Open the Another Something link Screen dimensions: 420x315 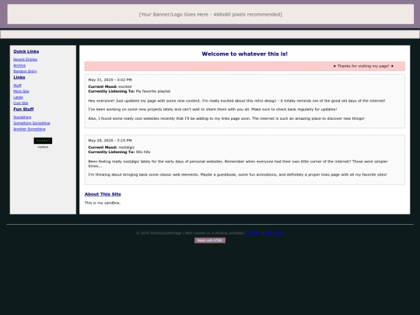coord(30,129)
